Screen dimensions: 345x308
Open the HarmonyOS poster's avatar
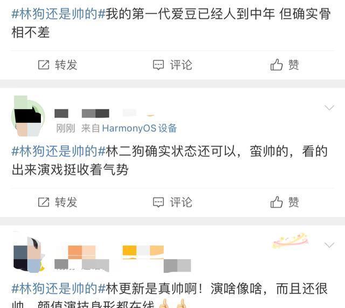(28, 116)
